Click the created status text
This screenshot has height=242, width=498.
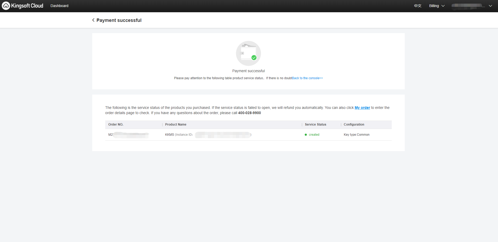[x=314, y=135]
